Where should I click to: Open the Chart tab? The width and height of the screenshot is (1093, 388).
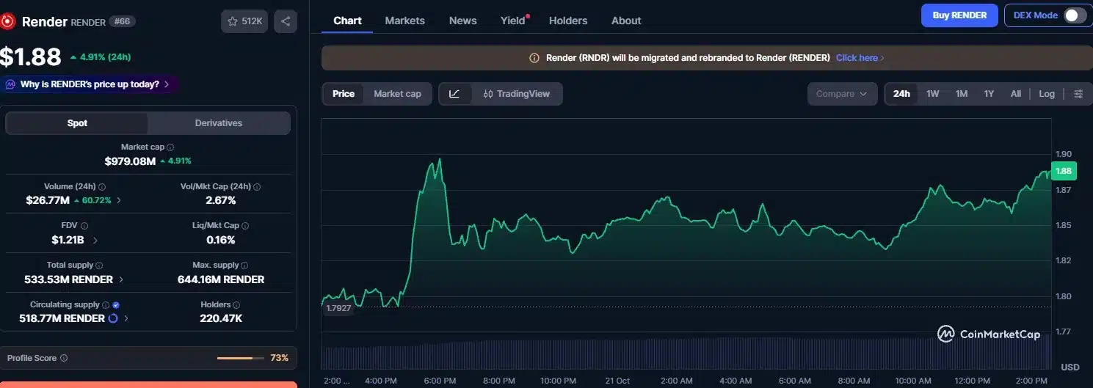[x=347, y=21]
